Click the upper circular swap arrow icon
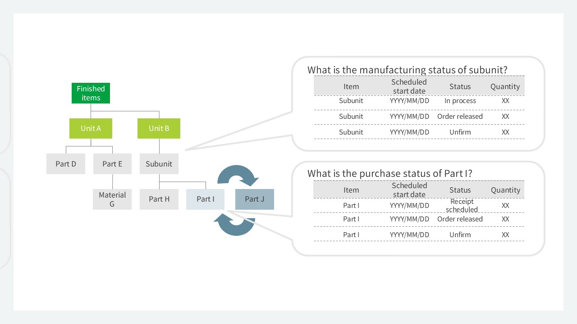 [x=238, y=175]
